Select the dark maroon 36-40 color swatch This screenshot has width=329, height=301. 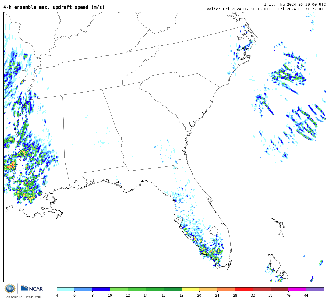point(279,289)
